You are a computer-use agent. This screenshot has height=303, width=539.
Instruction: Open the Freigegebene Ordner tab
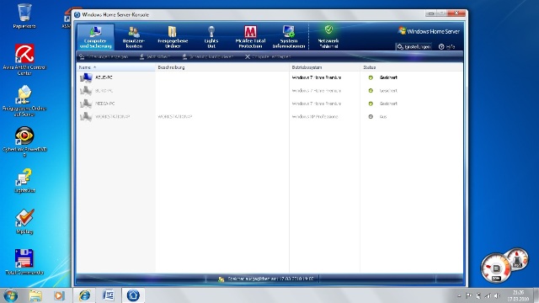(x=173, y=37)
